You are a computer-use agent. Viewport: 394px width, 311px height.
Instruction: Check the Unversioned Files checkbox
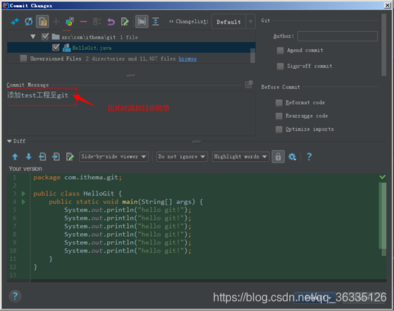point(24,58)
